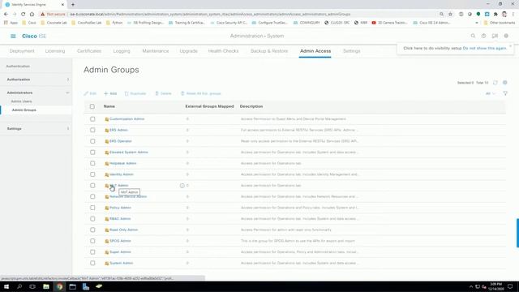Click the Delete button in the table toolbar
The width and height of the screenshot is (519, 292).
click(163, 94)
